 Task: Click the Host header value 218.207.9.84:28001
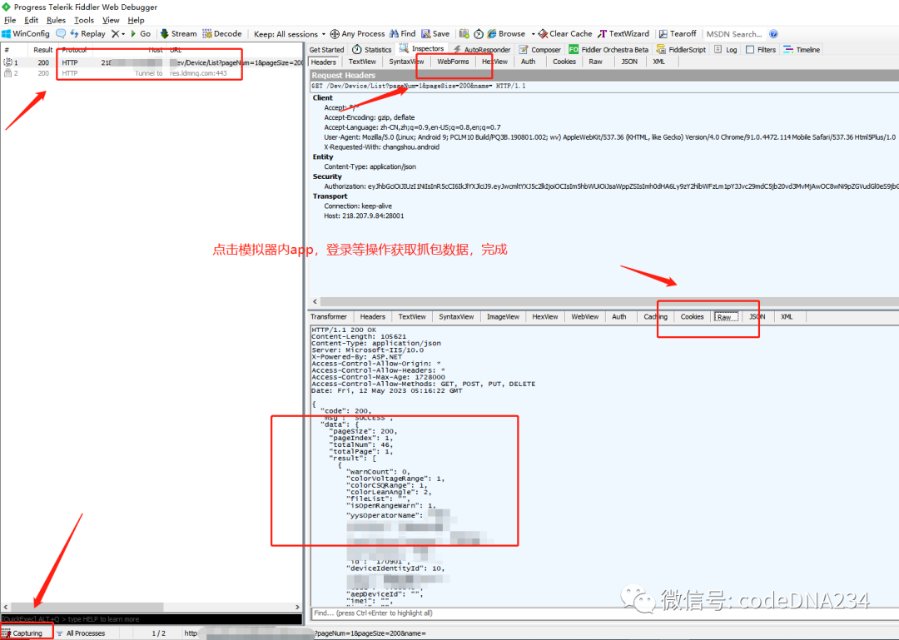tap(373, 216)
